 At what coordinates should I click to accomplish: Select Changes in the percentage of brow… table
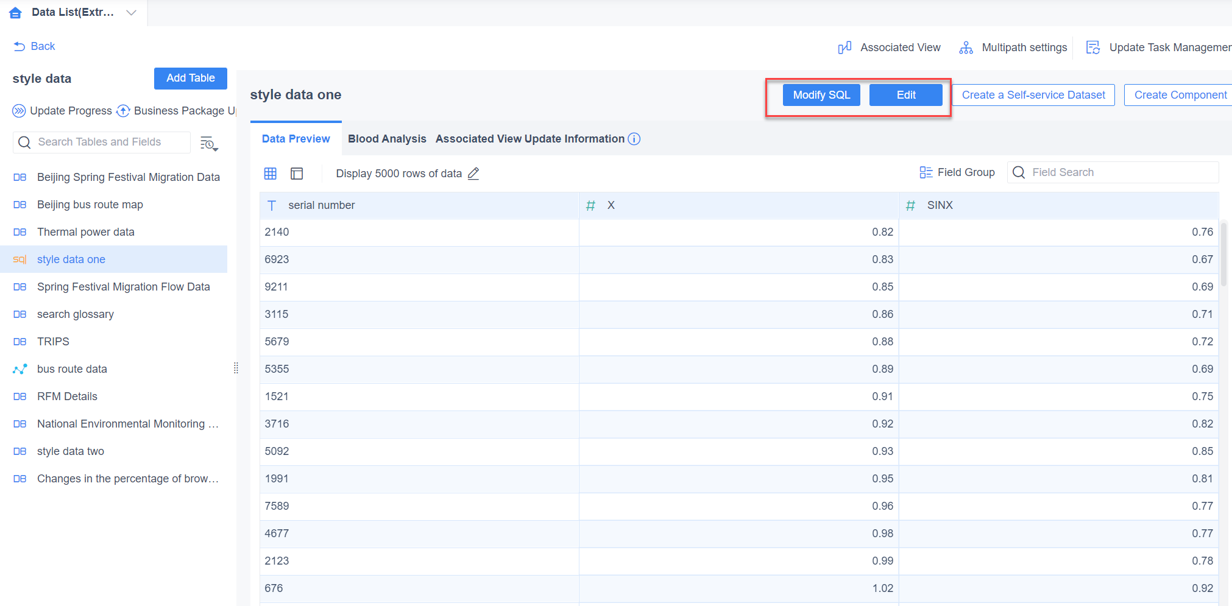pyautogui.click(x=114, y=479)
